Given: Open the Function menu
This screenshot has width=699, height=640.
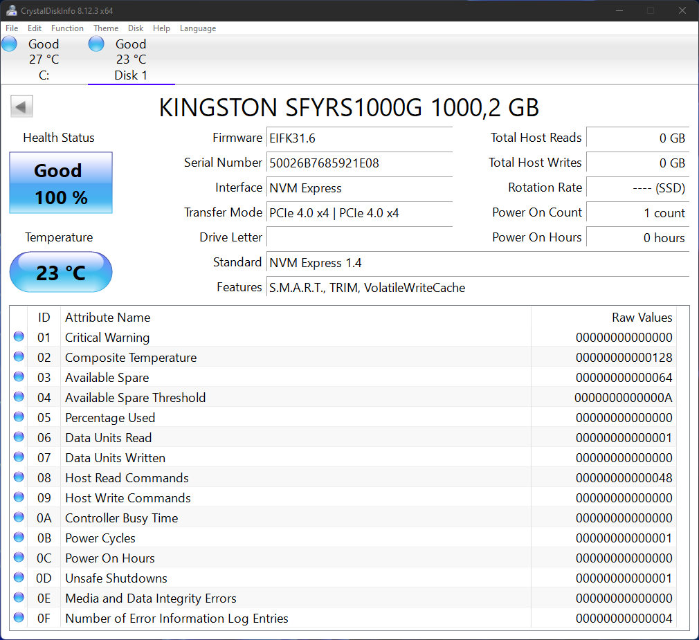Looking at the screenshot, I should [67, 28].
